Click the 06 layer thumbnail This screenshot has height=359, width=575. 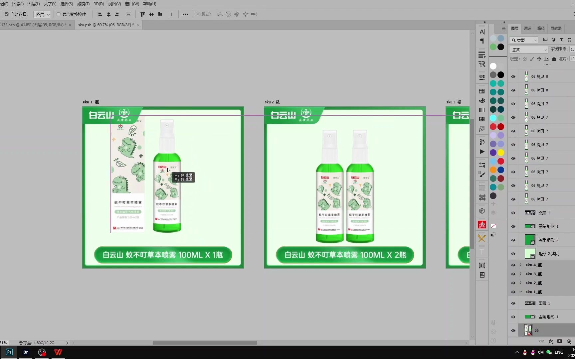528,330
